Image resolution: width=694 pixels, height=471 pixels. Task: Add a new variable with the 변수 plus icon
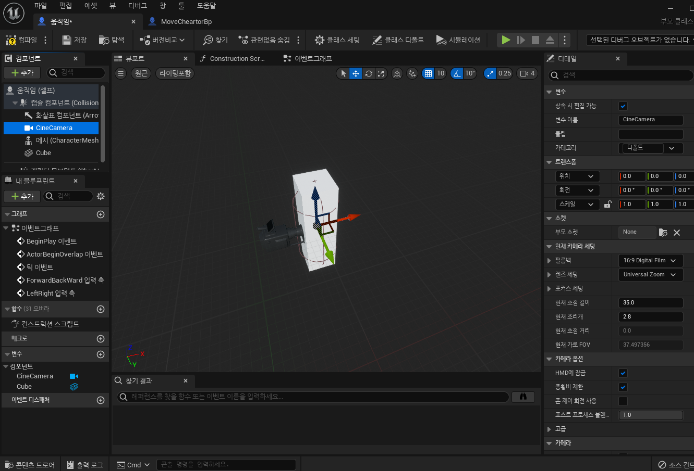point(101,354)
